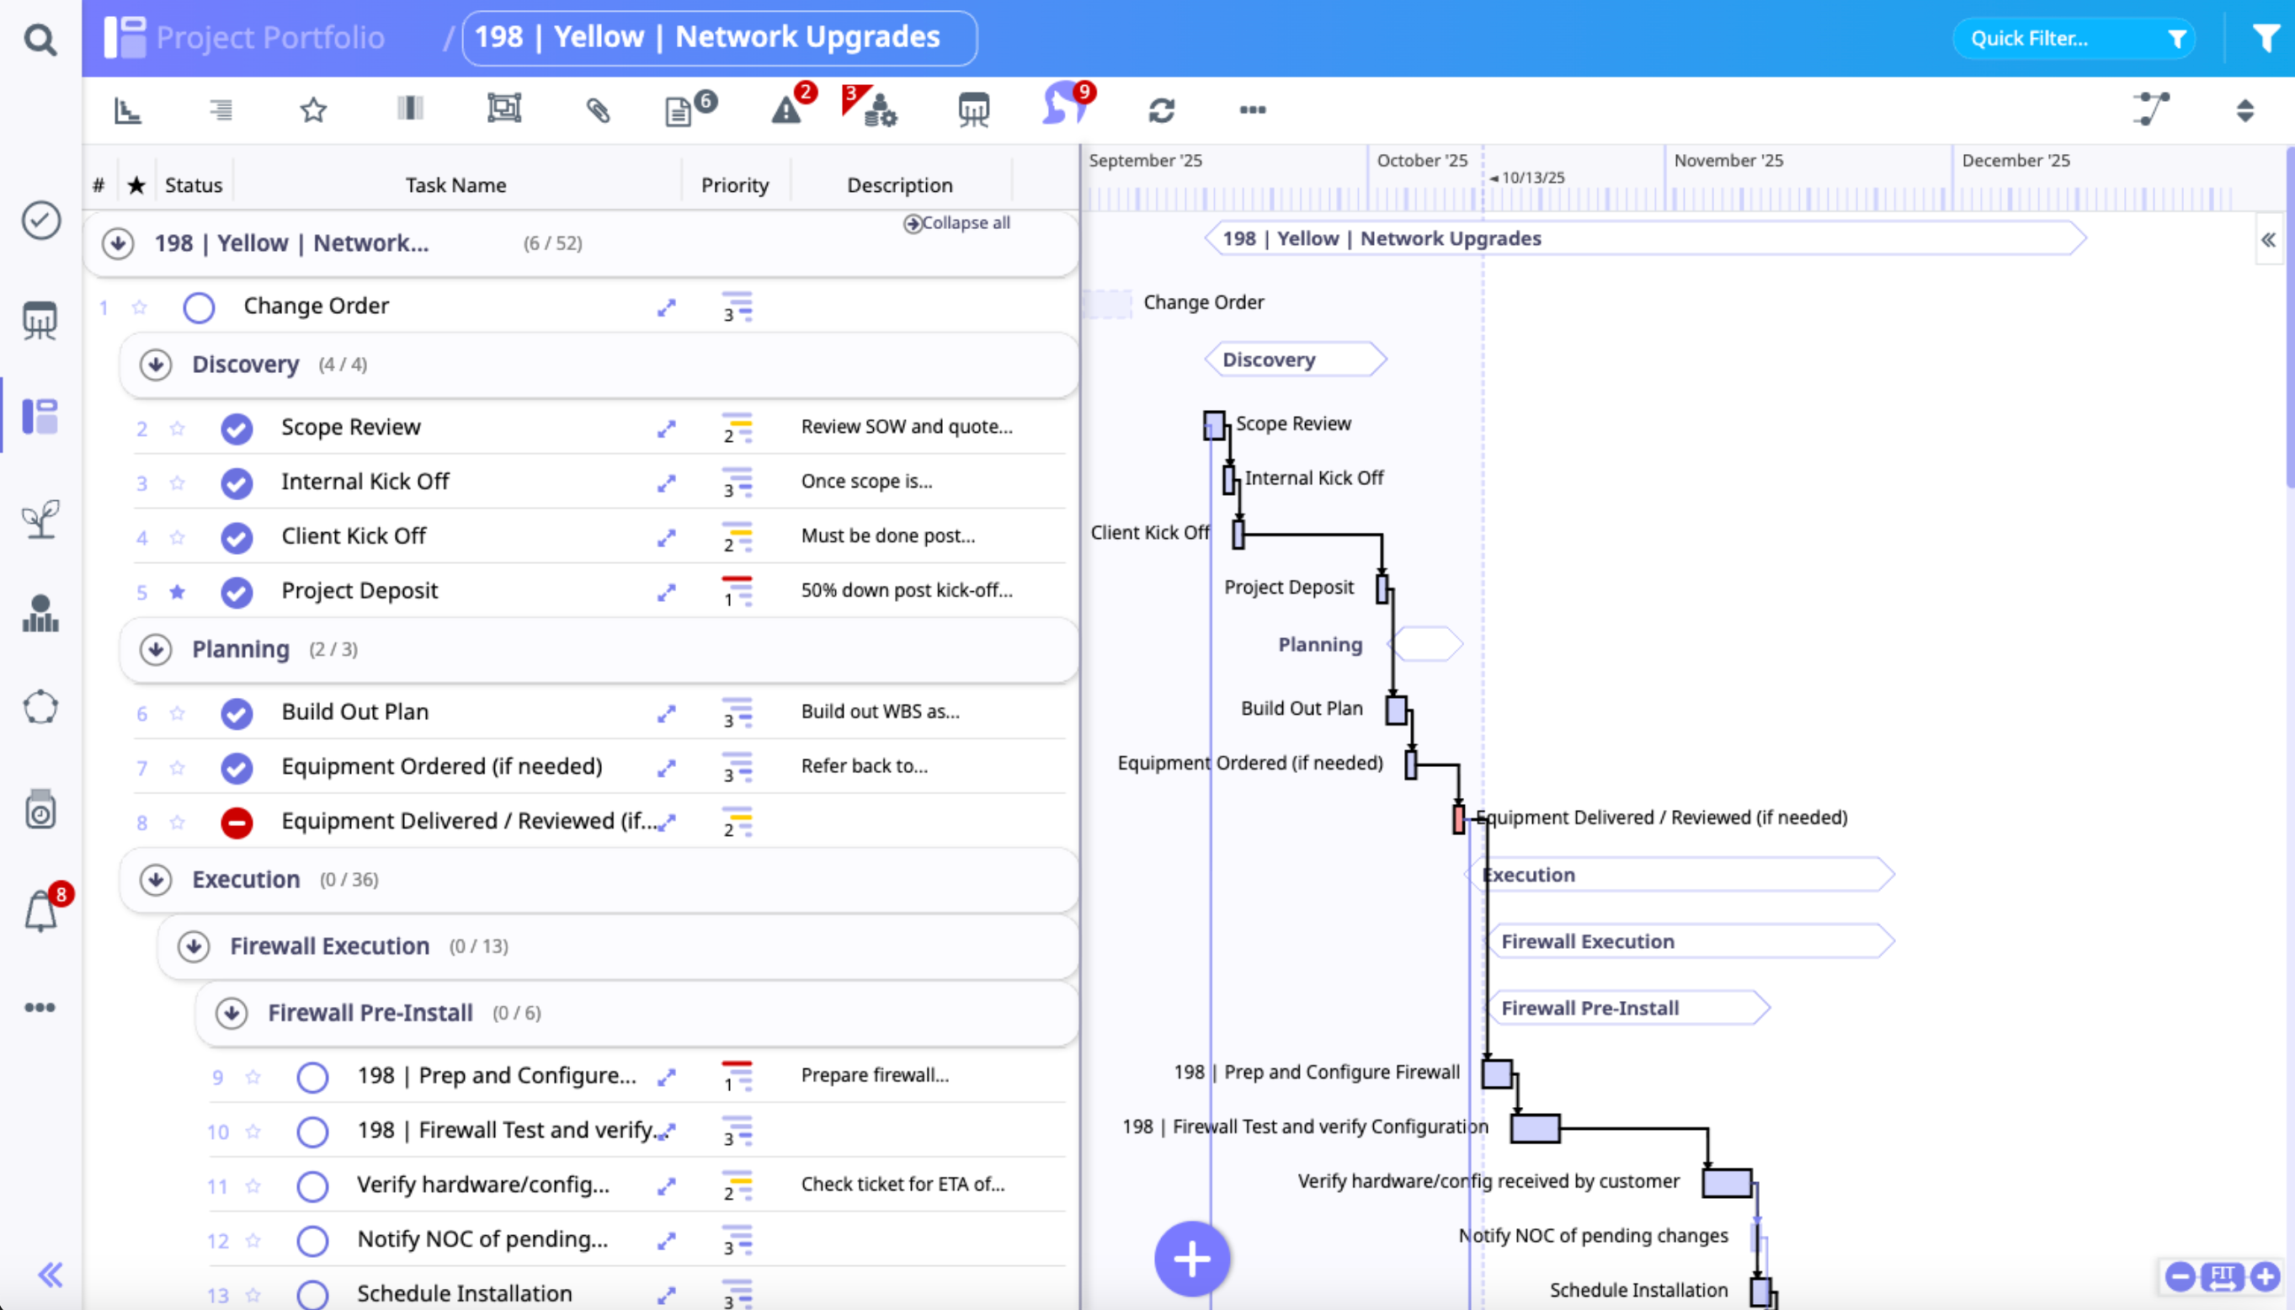Screen dimensions: 2295x1310
Task: Click the Collapse all link
Action: tap(957, 223)
